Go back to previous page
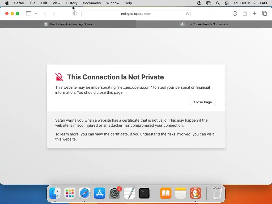The image size is (272, 204). point(45,13)
